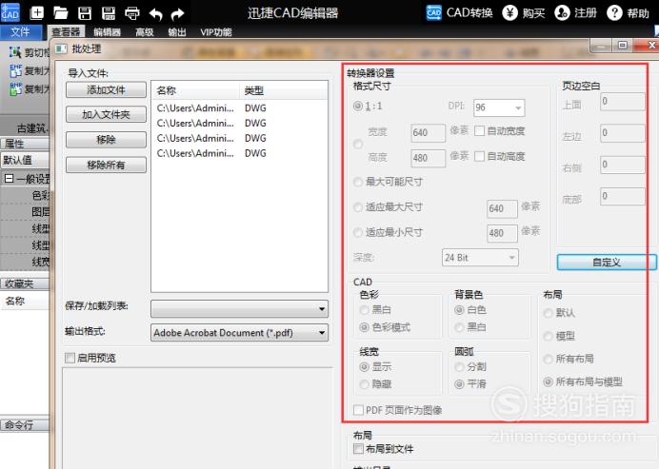Click the 批处理 dialog title icon

pos(61,49)
